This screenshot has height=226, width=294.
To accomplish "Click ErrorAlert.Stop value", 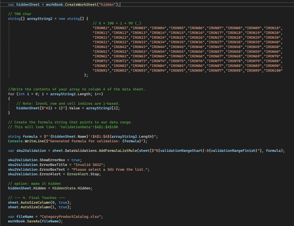I will [83, 174].
